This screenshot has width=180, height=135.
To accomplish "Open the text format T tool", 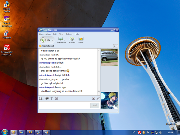I will [x=52, y=99].
